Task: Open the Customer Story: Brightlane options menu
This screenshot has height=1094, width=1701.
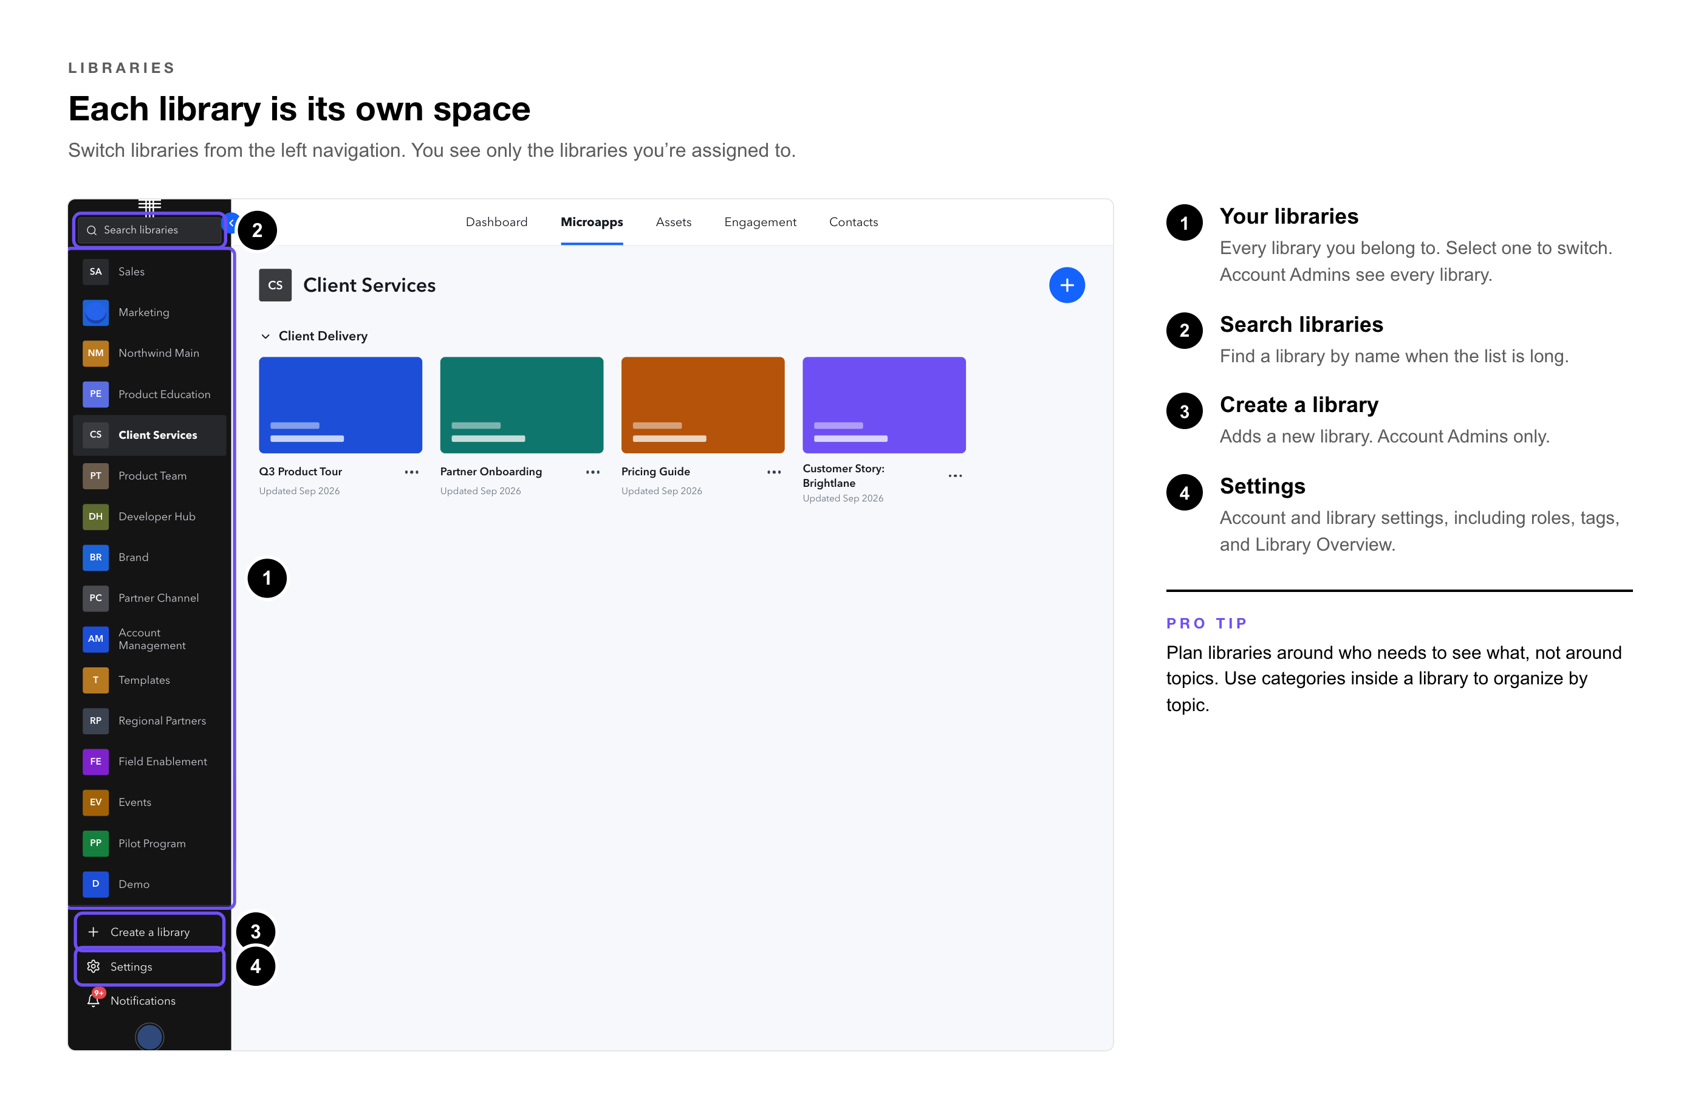Action: [x=955, y=476]
